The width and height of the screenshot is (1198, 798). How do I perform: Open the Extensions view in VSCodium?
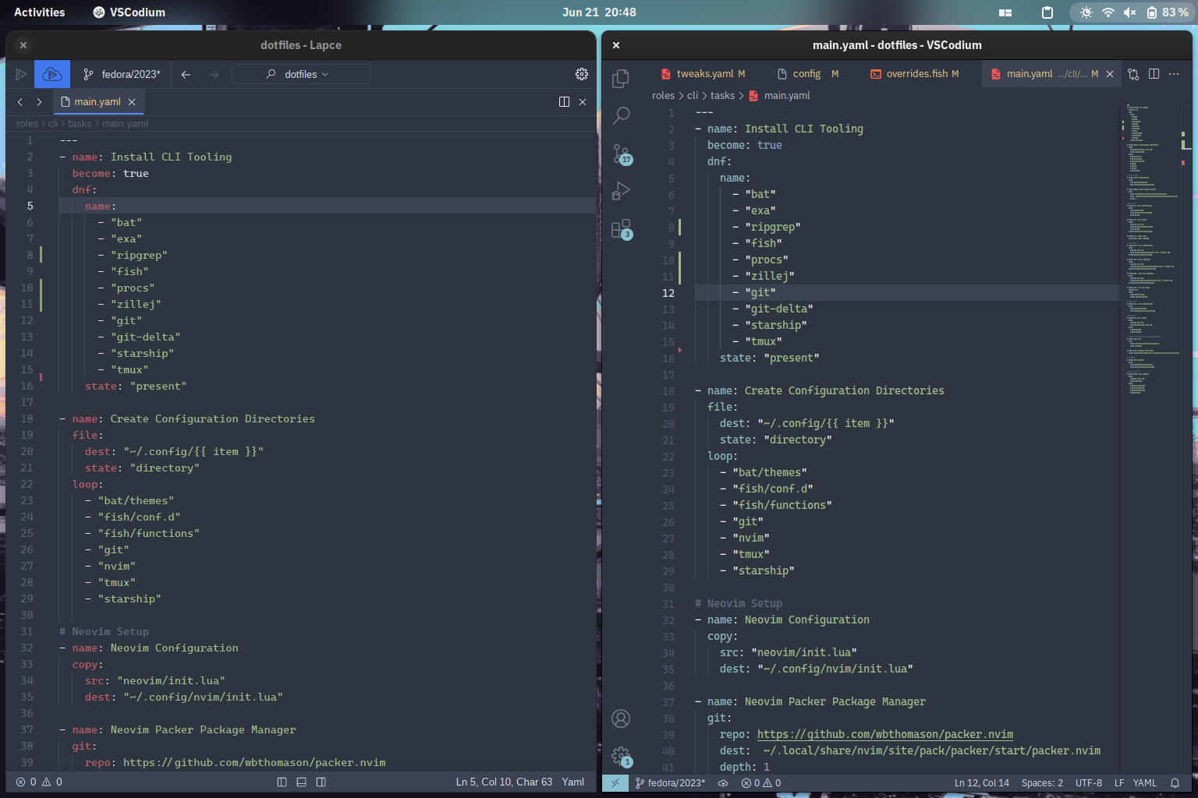point(622,229)
